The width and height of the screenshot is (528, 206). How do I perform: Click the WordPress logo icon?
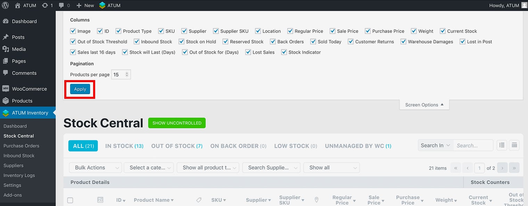tap(5, 5)
